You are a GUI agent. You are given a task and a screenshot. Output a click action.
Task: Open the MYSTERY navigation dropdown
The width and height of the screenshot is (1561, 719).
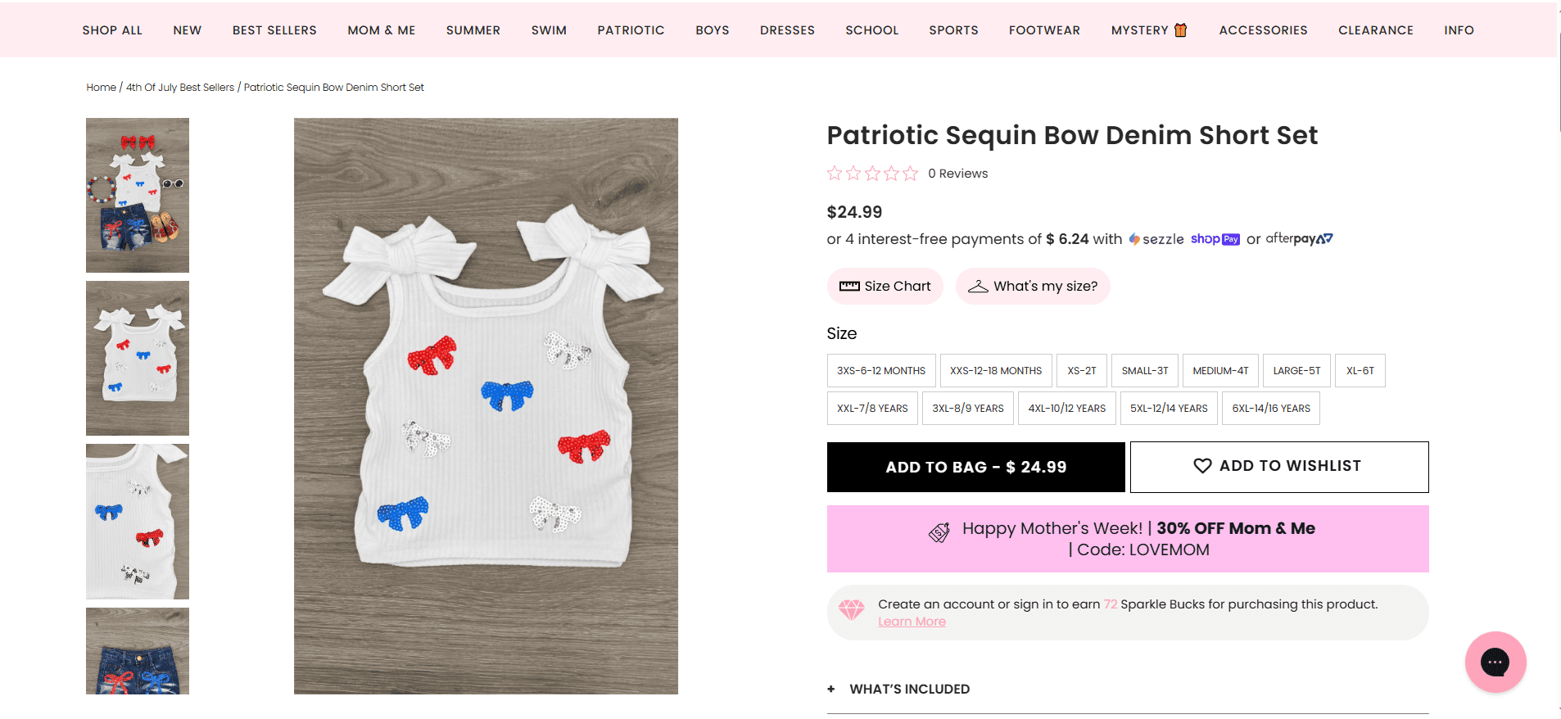[1138, 29]
